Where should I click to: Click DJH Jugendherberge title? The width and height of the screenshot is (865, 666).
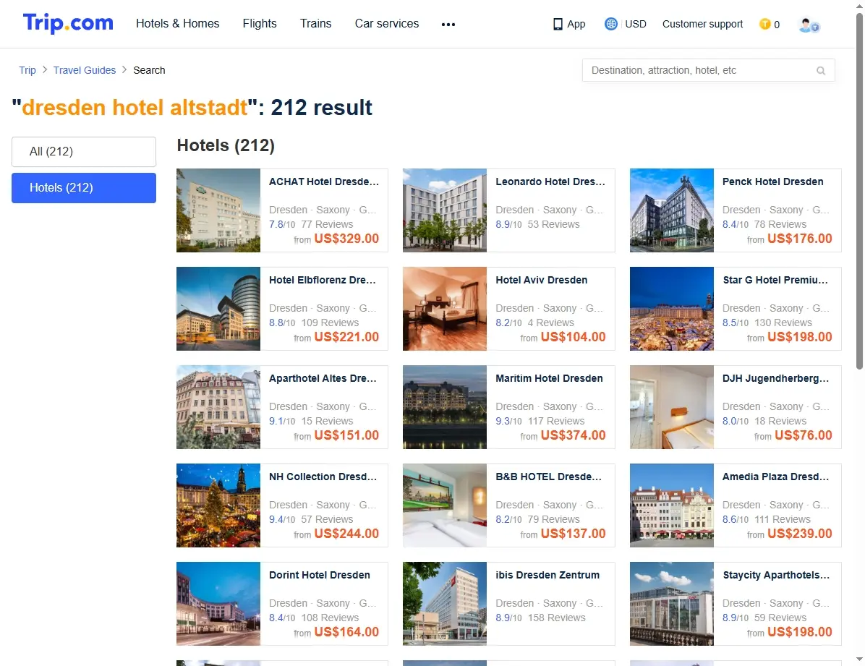coord(775,378)
